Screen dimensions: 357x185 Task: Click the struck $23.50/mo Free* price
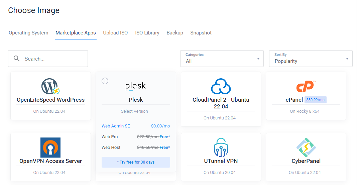pos(153,137)
